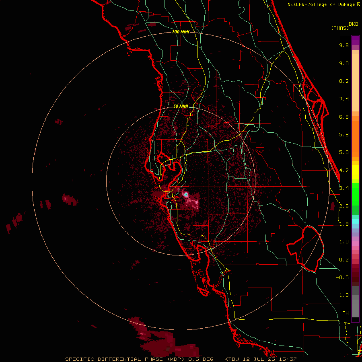362x362 pixels.
Task: Select the 8.2 color scale value
Action: pyautogui.click(x=344, y=81)
